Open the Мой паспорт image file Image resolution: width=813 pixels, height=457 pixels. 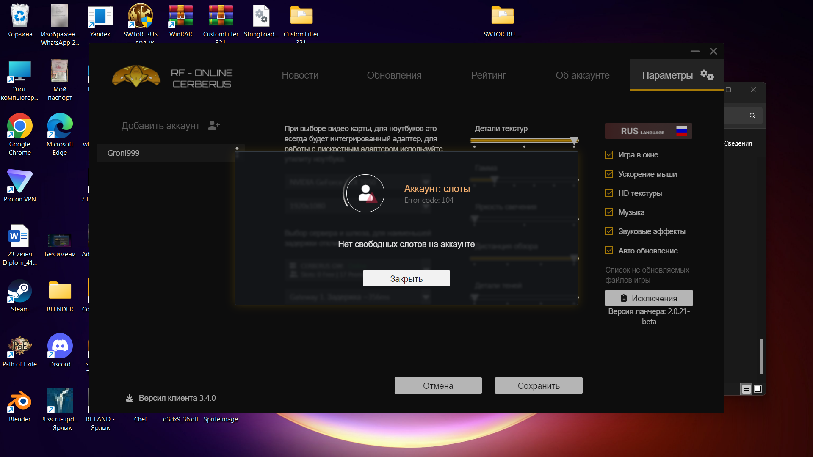click(60, 71)
